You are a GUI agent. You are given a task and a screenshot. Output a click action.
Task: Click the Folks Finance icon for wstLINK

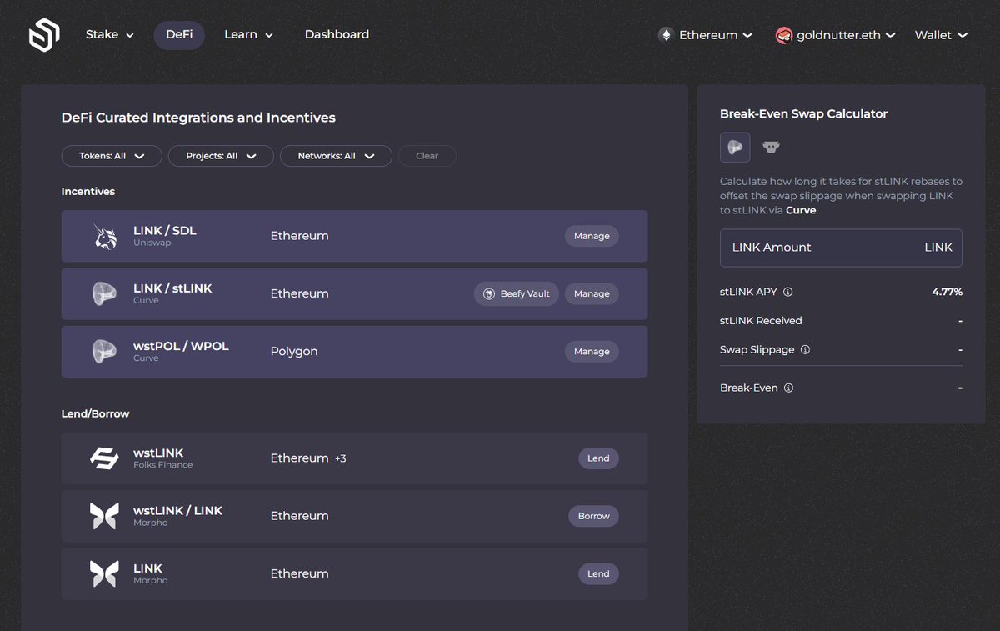[105, 458]
